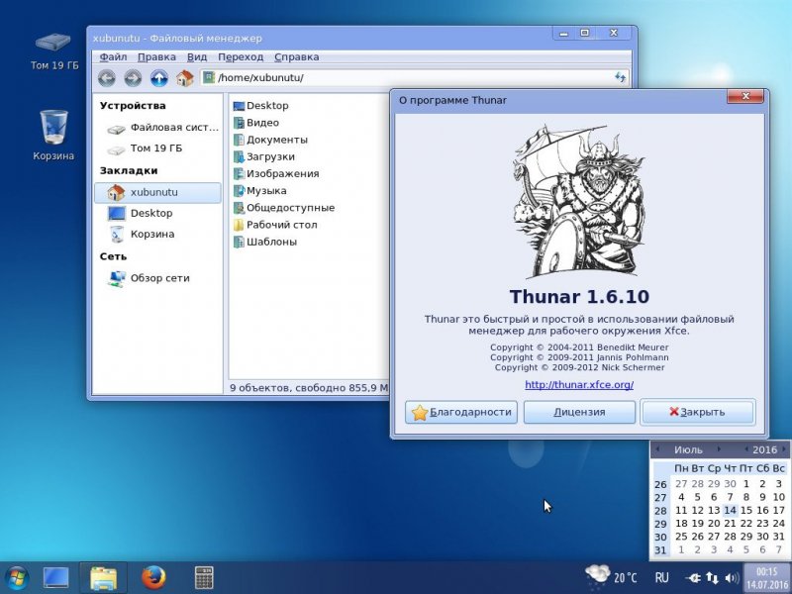The image size is (792, 594).
Task: Click the show desktop taskbar icon
Action: tap(56, 577)
